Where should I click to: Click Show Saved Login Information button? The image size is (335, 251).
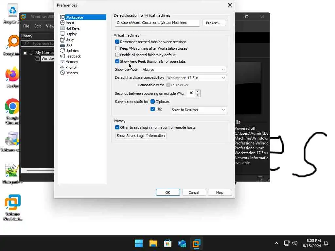point(141,136)
